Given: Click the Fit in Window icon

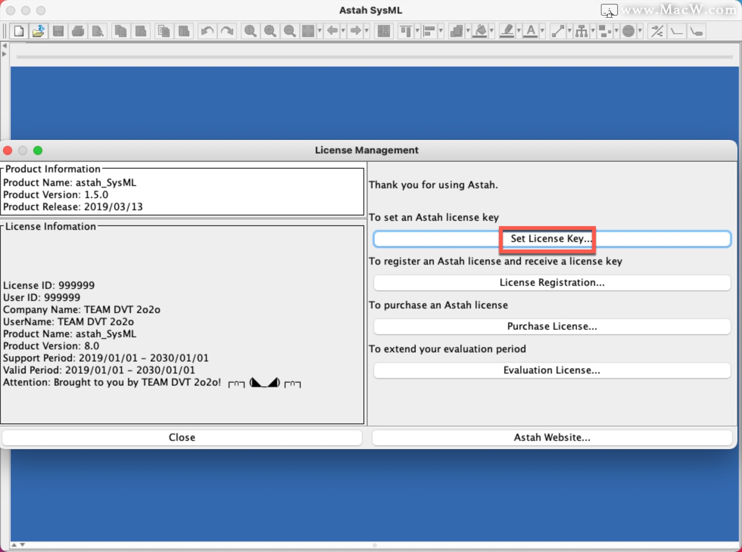Looking at the screenshot, I should pyautogui.click(x=308, y=31).
